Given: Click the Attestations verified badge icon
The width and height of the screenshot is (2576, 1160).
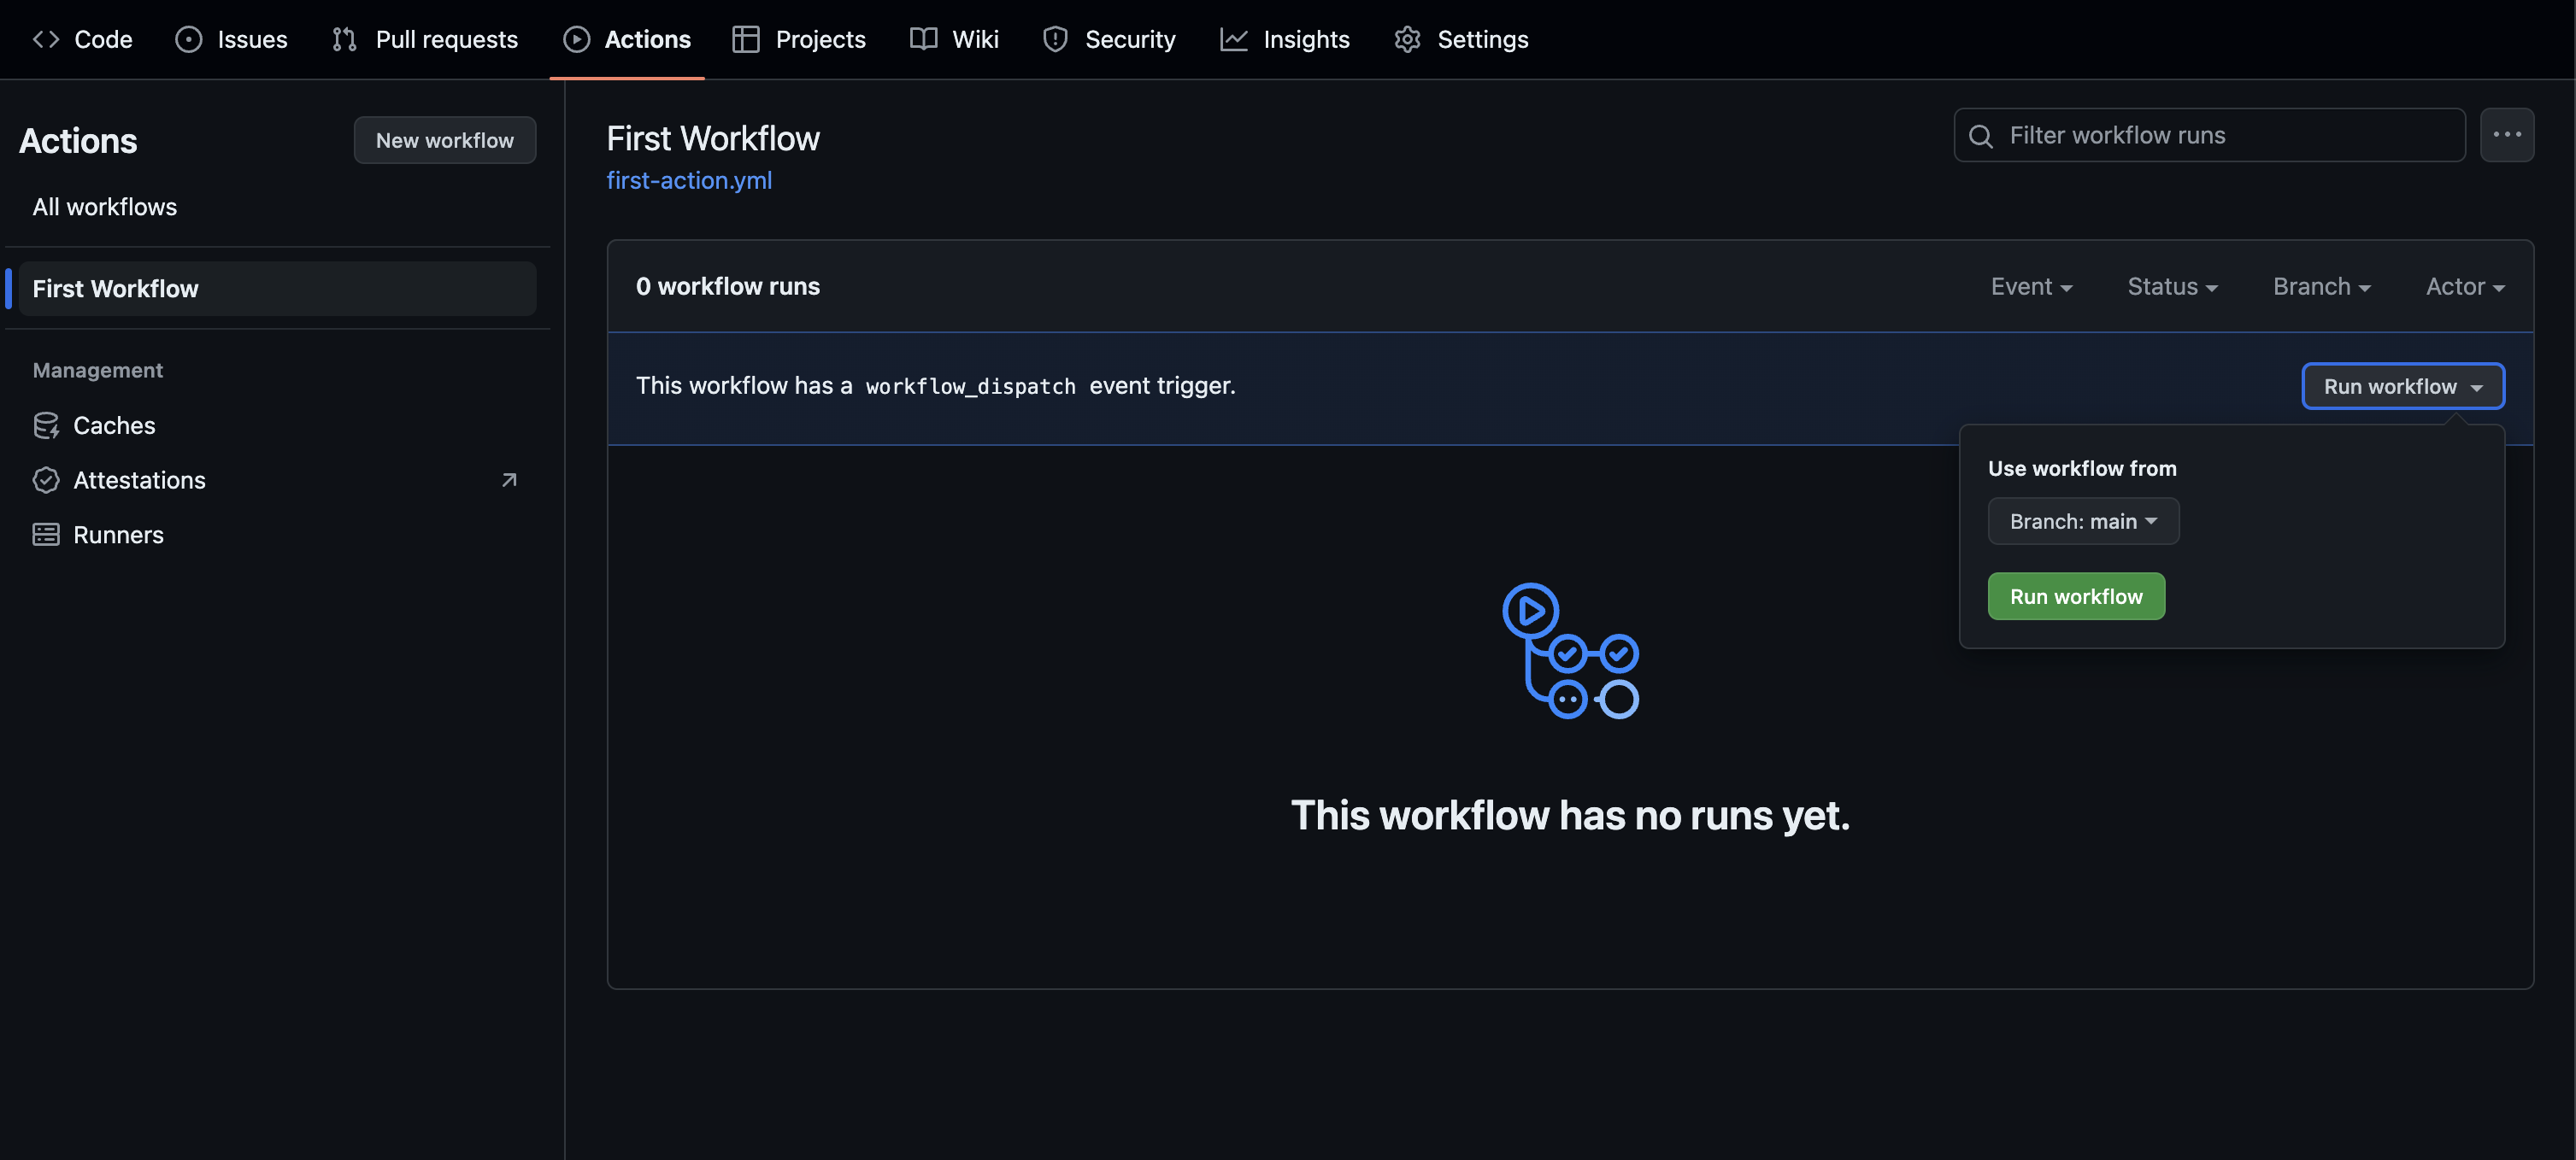Looking at the screenshot, I should [x=46, y=481].
